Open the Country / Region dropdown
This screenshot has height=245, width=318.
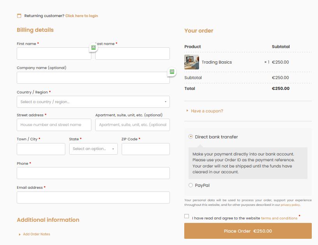point(93,102)
